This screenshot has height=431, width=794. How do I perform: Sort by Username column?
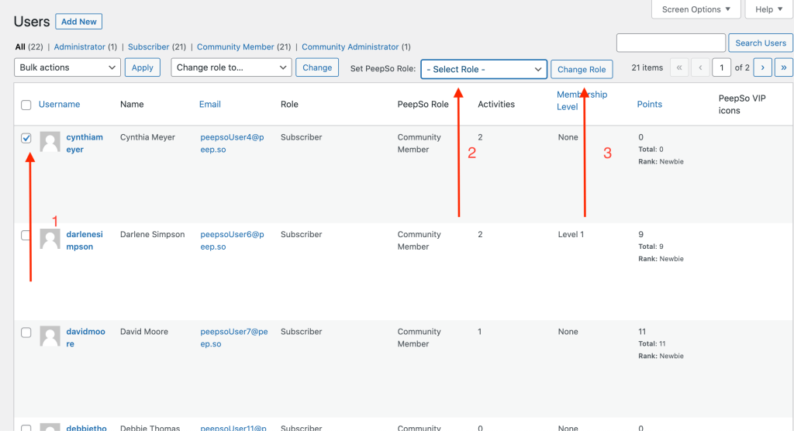pyautogui.click(x=59, y=105)
